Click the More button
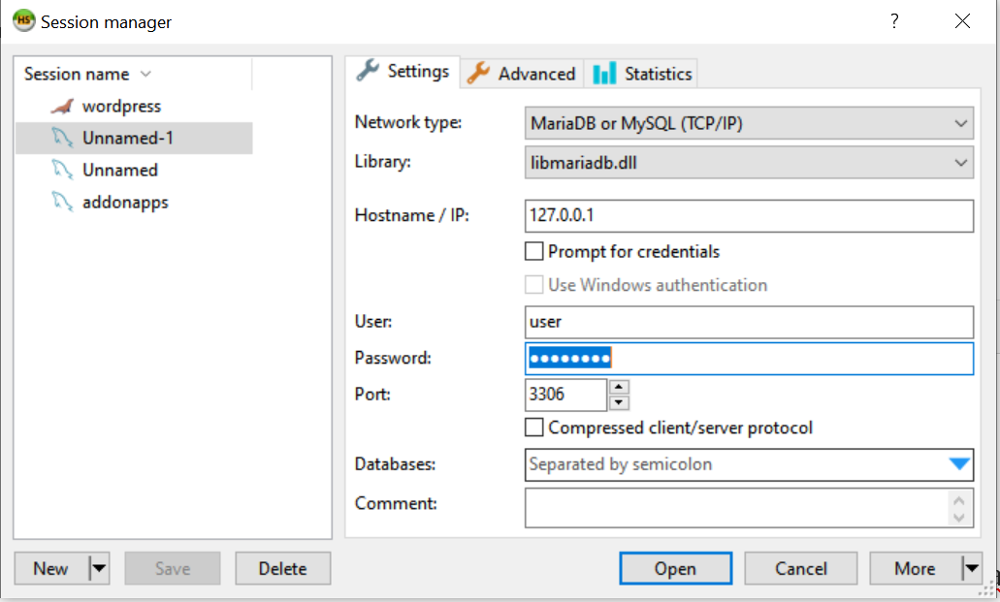This screenshot has height=602, width=1000. [916, 568]
